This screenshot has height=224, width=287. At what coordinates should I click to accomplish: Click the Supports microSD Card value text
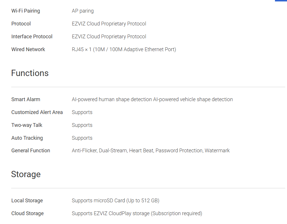pos(116,201)
